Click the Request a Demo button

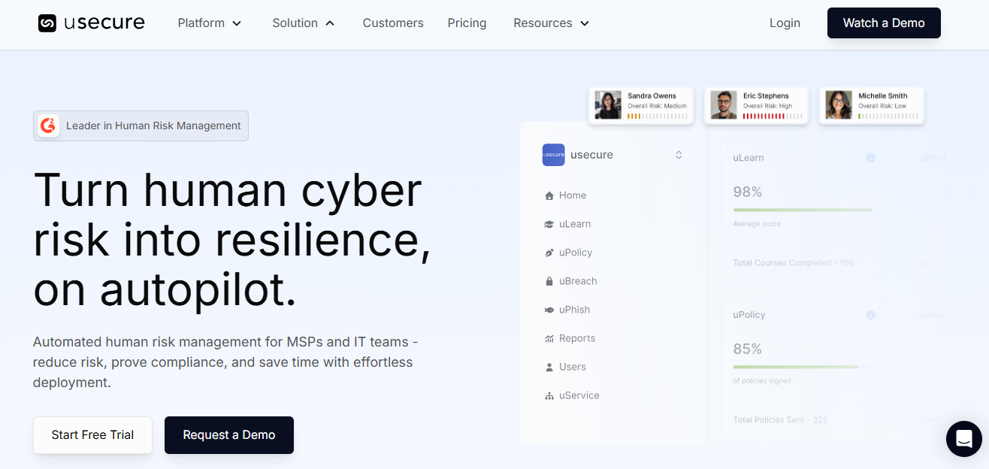click(228, 434)
